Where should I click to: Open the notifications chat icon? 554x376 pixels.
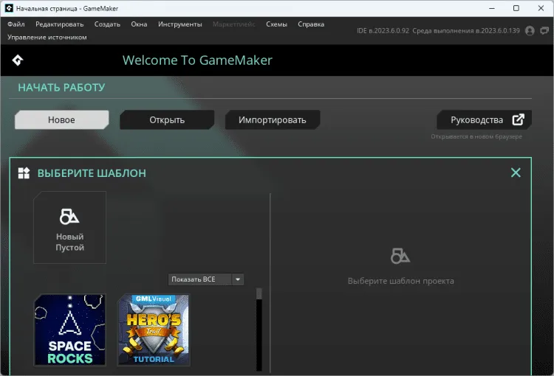[544, 31]
